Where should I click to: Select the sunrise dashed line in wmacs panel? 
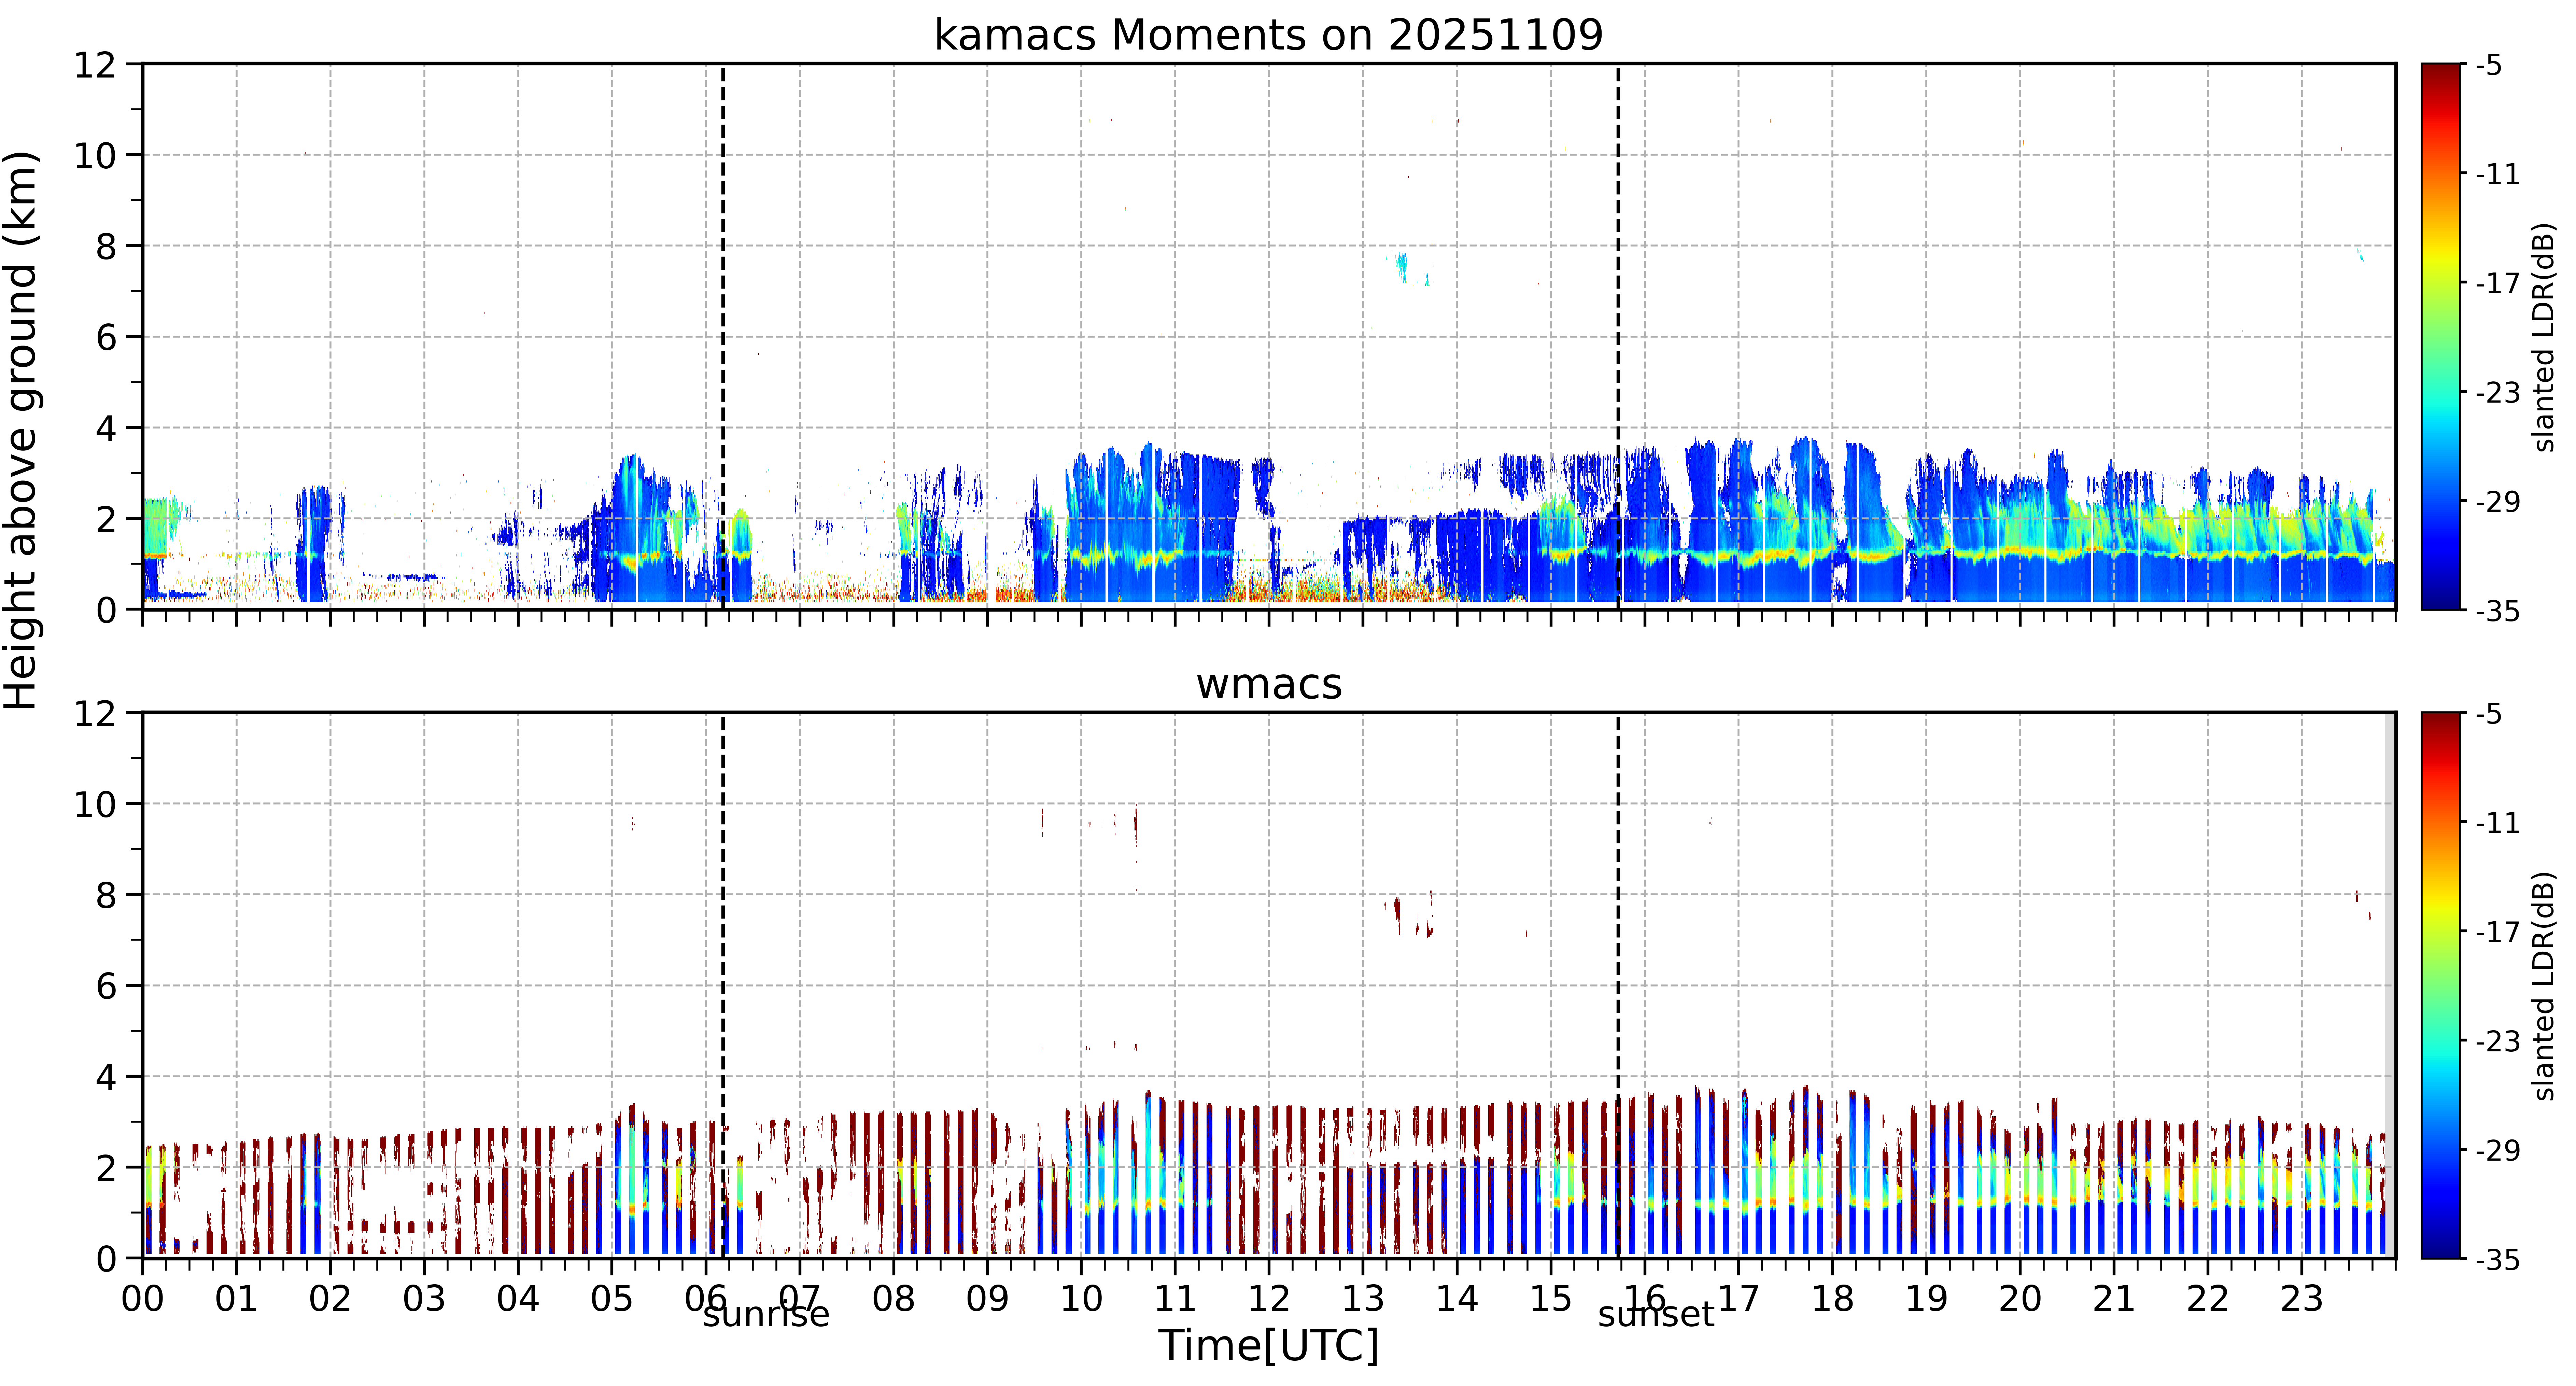(723, 985)
